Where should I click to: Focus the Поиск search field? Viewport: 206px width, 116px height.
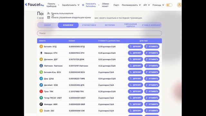99,33
